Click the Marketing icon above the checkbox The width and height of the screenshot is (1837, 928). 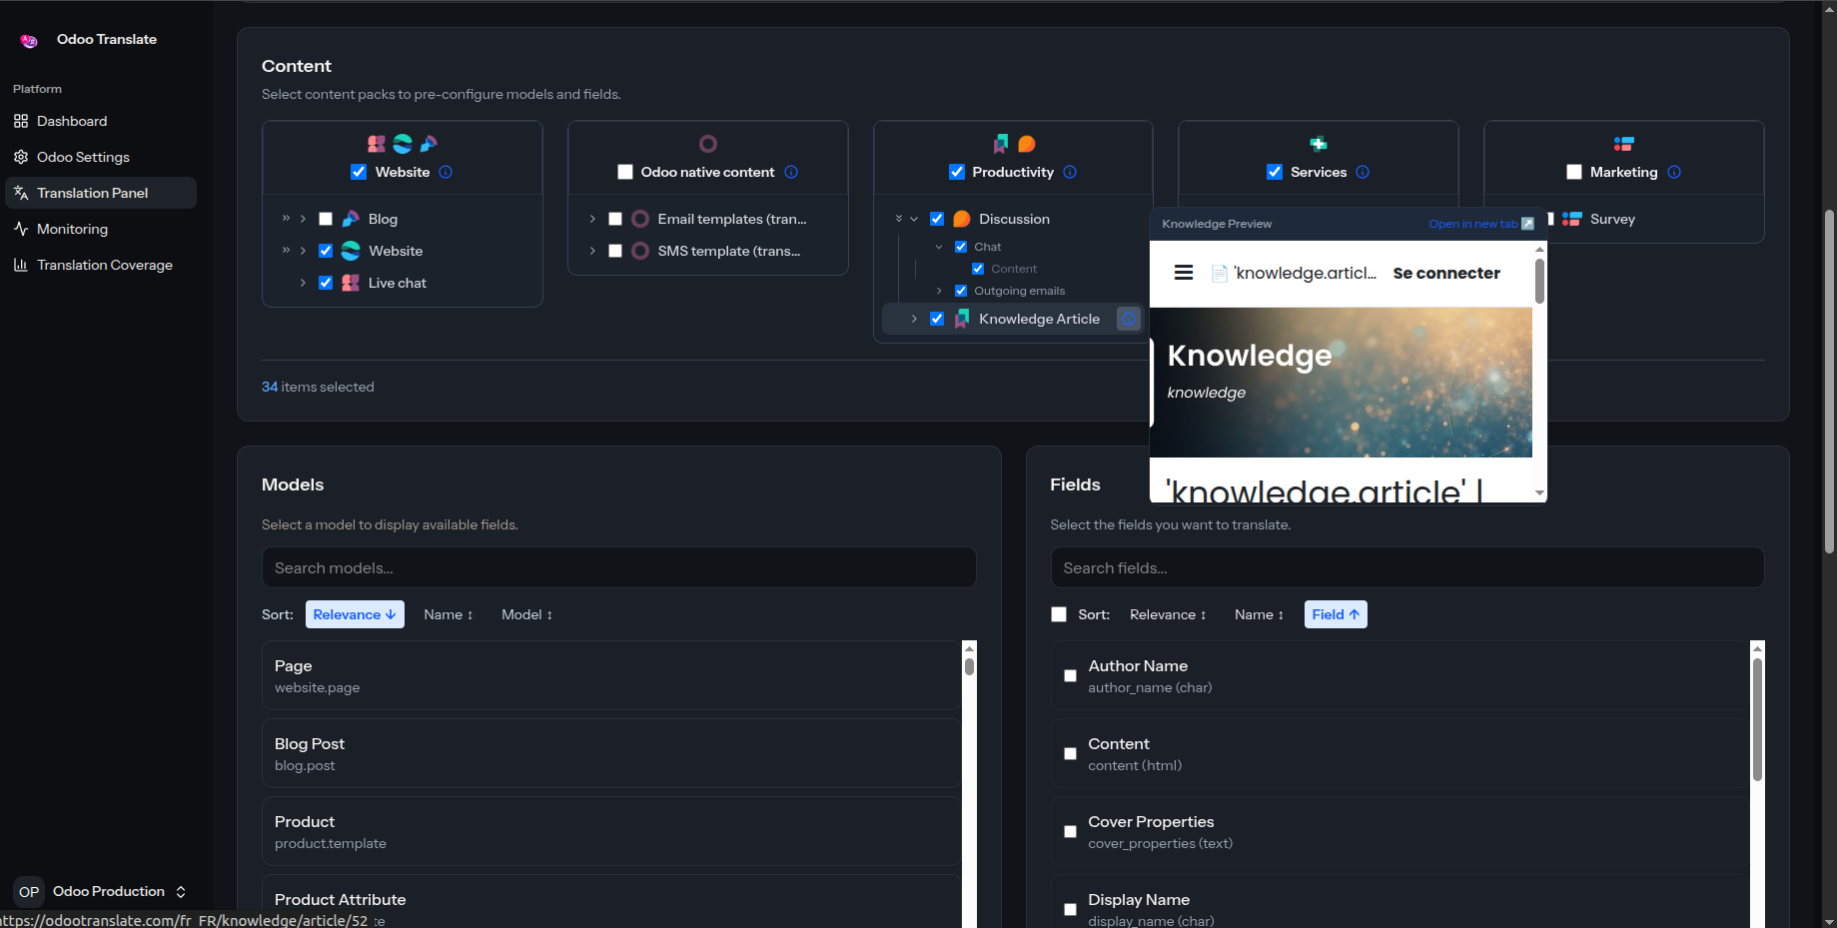coord(1624,144)
